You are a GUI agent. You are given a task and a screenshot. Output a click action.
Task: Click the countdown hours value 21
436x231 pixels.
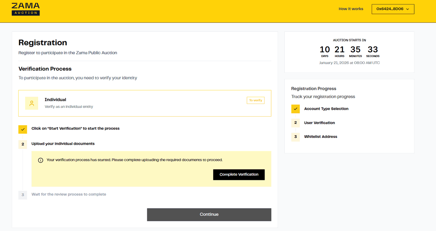pyautogui.click(x=339, y=49)
